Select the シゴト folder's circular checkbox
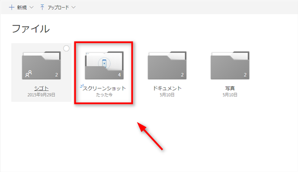298x172 pixels. 66,49
